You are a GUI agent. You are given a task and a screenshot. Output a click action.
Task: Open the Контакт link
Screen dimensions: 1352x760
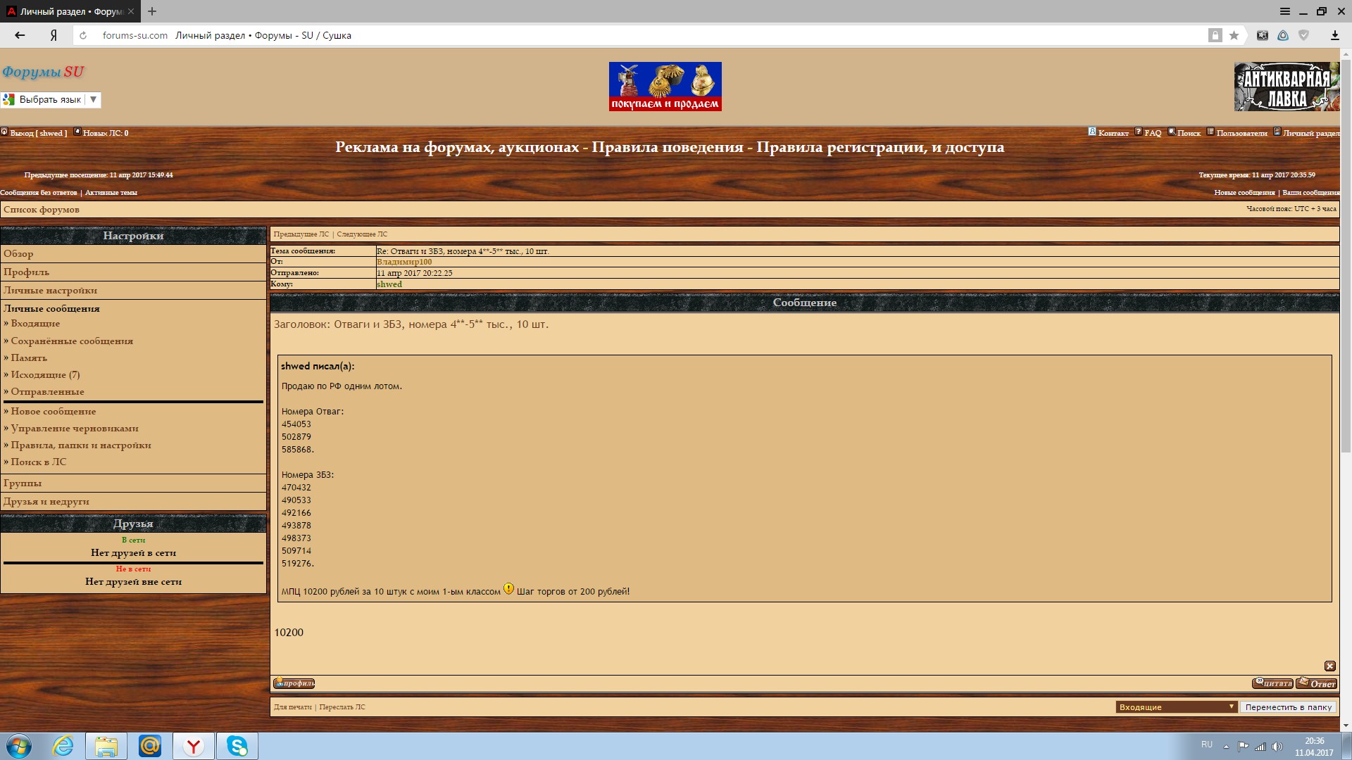click(1113, 133)
